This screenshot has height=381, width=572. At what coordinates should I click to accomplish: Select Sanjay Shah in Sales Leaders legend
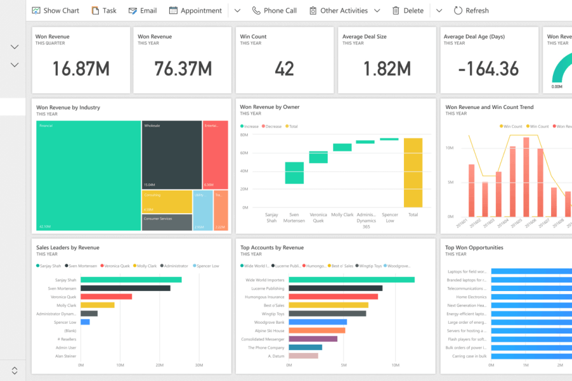50,266
